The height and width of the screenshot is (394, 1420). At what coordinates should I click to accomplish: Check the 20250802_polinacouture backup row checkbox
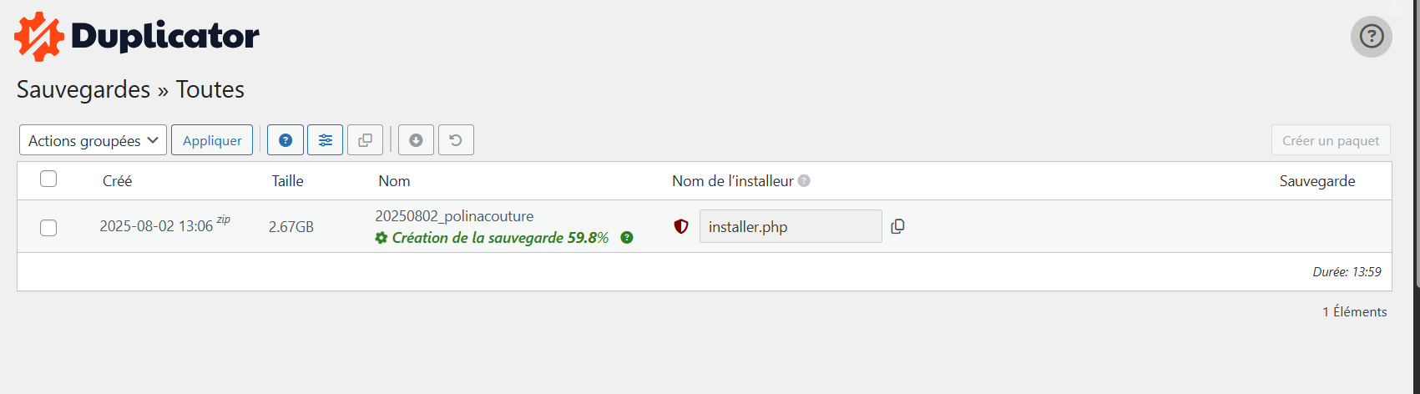[48, 227]
